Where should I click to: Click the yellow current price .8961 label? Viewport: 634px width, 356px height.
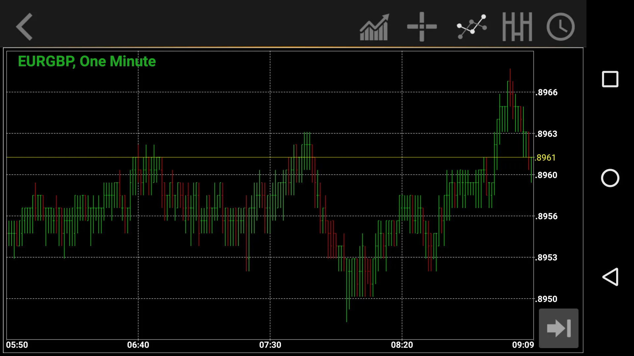[x=546, y=158]
